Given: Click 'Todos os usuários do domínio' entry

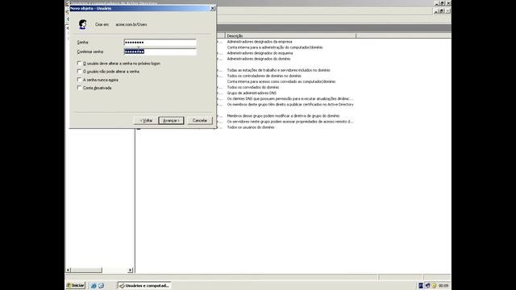Looking at the screenshot, I should (x=251, y=127).
